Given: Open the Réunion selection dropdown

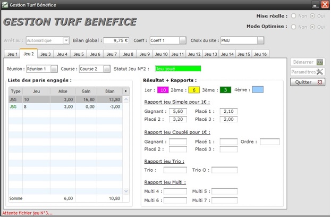Looking at the screenshot, I should click(54, 69).
